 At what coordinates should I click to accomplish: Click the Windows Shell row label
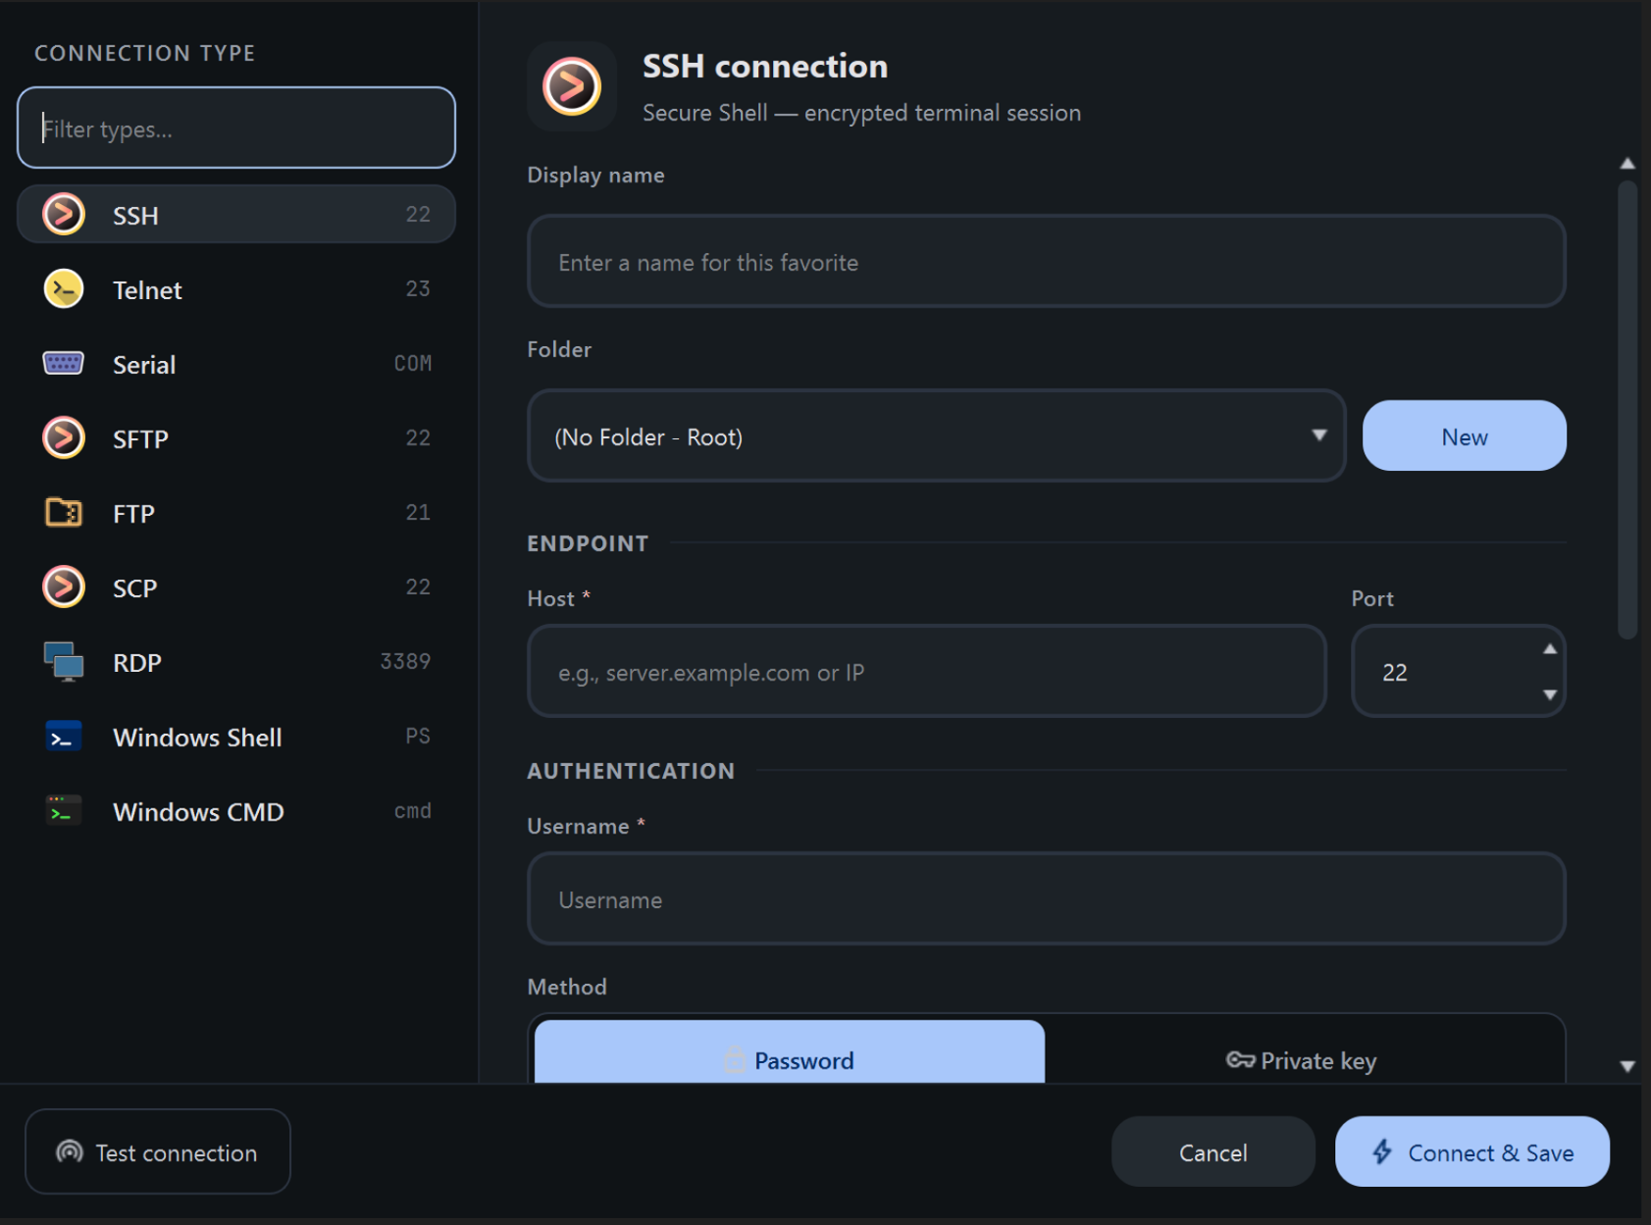pos(197,738)
